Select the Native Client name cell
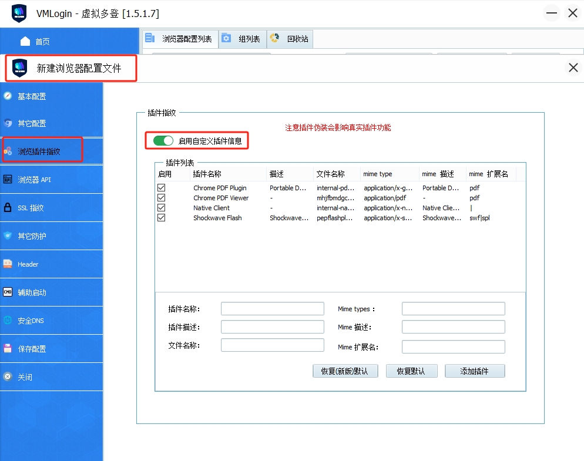 [x=211, y=208]
